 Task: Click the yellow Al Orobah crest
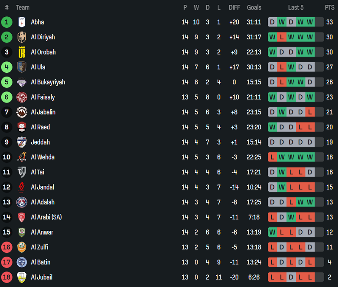[x=22, y=52]
